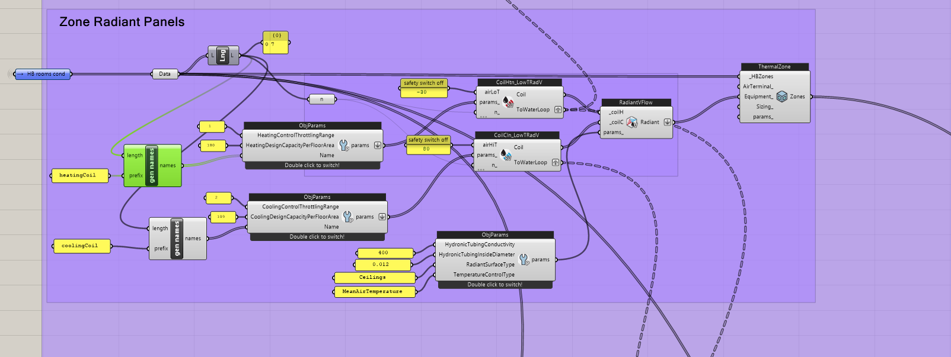This screenshot has height=357, width=951.
Task: Click the ThermalZone title bar
Action: [774, 67]
